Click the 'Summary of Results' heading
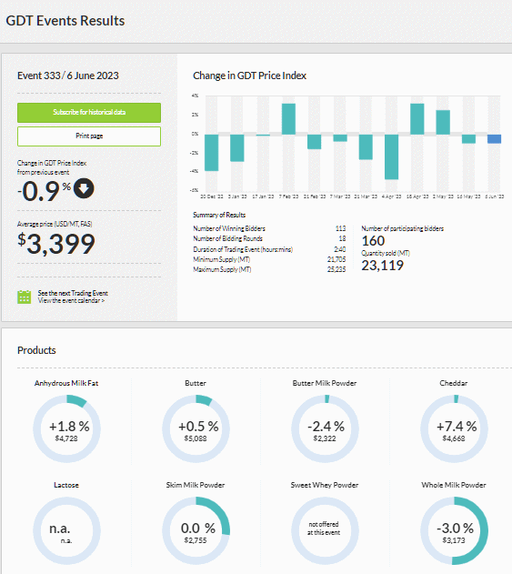Image resolution: width=512 pixels, height=574 pixels. pos(219,215)
